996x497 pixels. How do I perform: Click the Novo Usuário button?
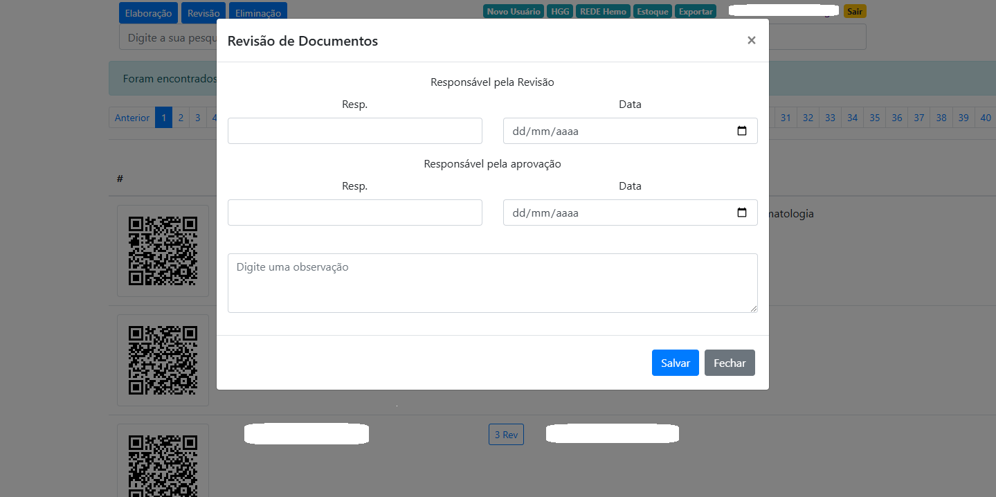pos(514,12)
